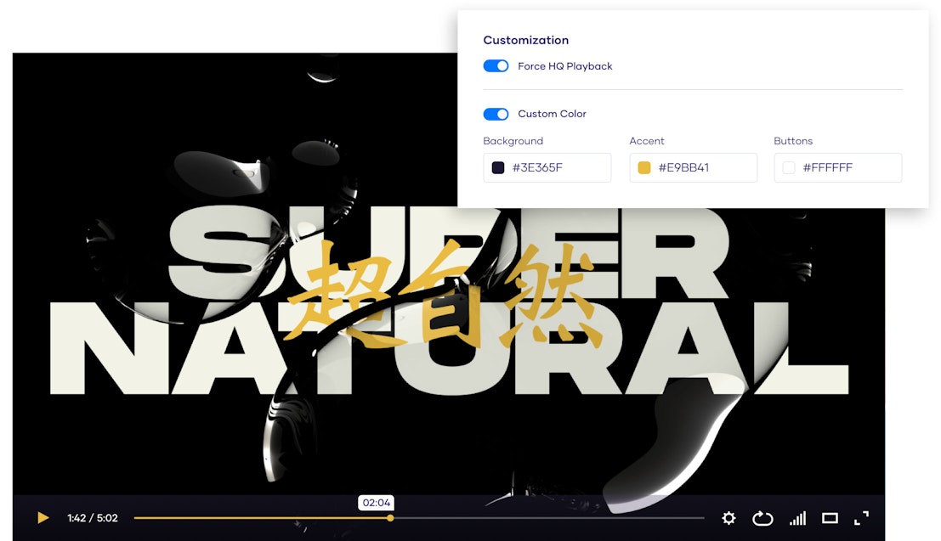
Task: Grab the yellow scrubber handle on timeline
Action: 390,518
